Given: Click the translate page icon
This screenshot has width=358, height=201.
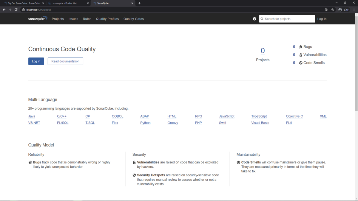Looking at the screenshot, I should click(327, 10).
